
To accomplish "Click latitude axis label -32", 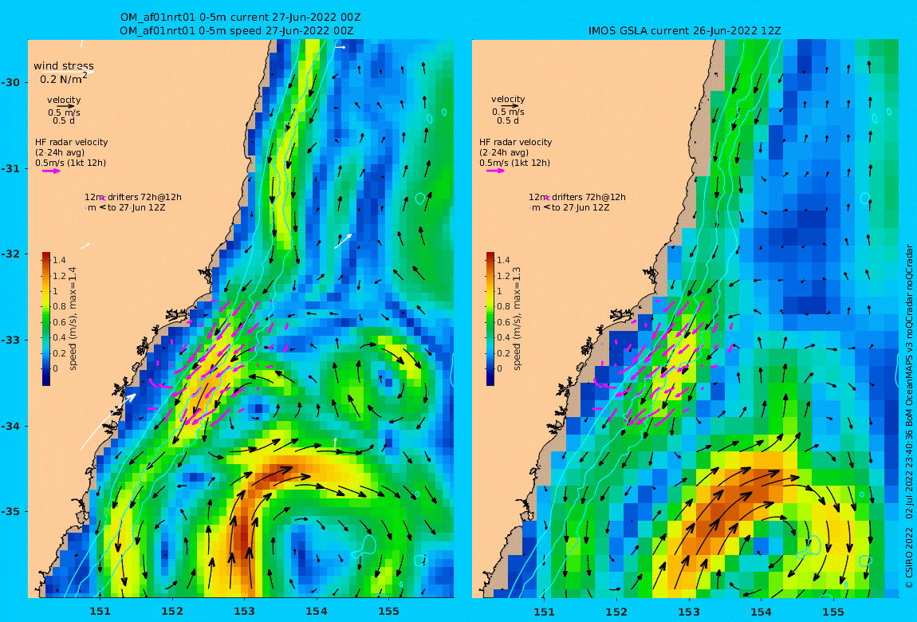I will pyautogui.click(x=10, y=254).
